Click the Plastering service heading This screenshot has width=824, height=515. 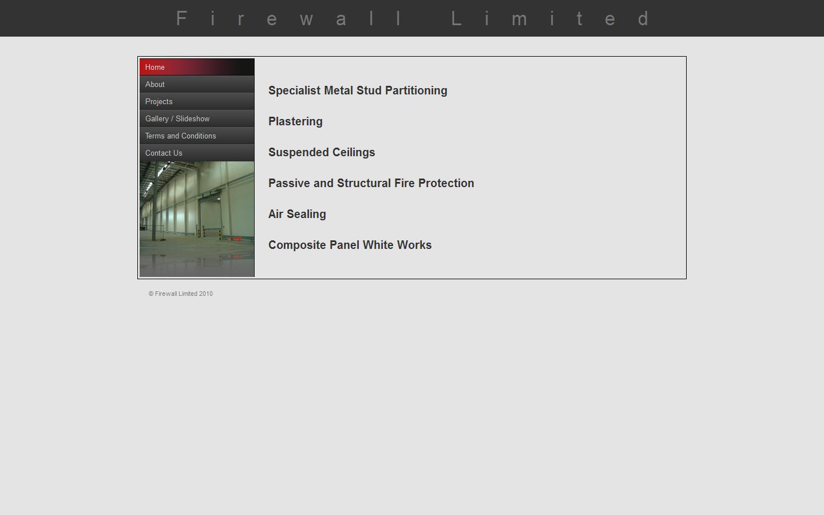295,121
